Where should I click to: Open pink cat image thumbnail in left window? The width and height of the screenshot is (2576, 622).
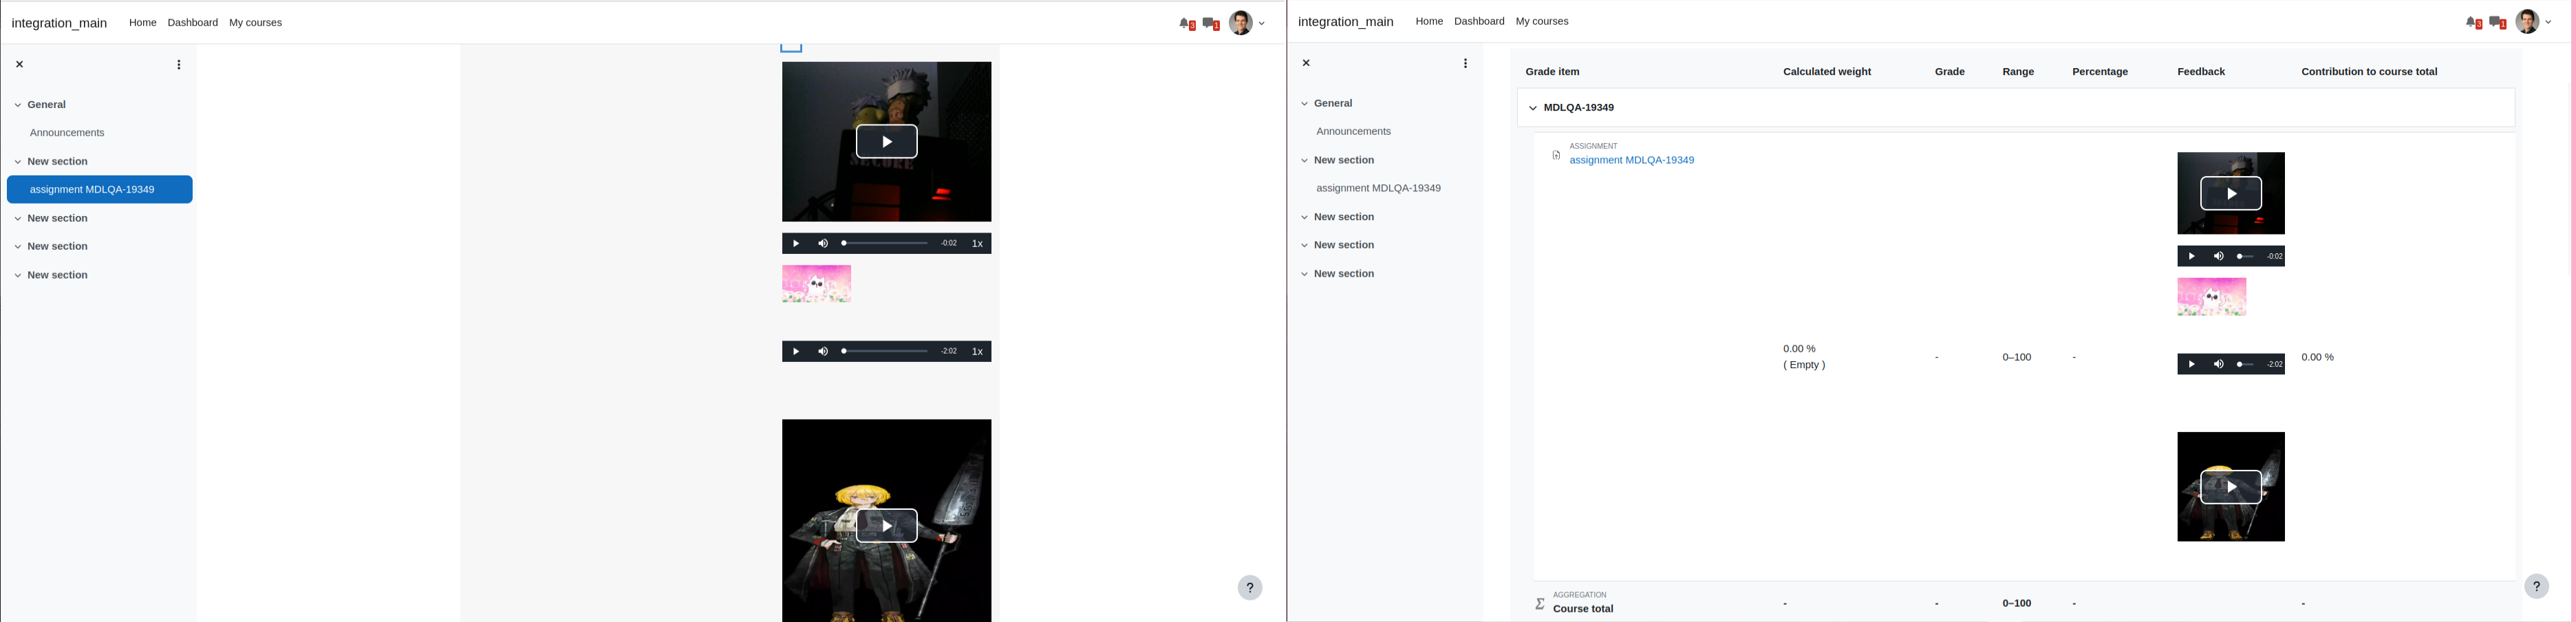(817, 284)
